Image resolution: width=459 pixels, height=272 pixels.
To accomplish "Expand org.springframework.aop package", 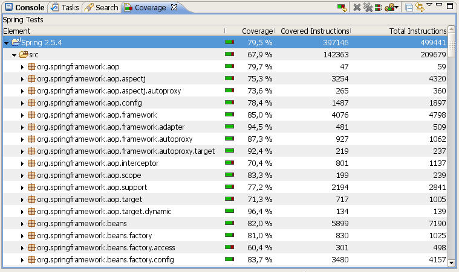I will [22, 67].
